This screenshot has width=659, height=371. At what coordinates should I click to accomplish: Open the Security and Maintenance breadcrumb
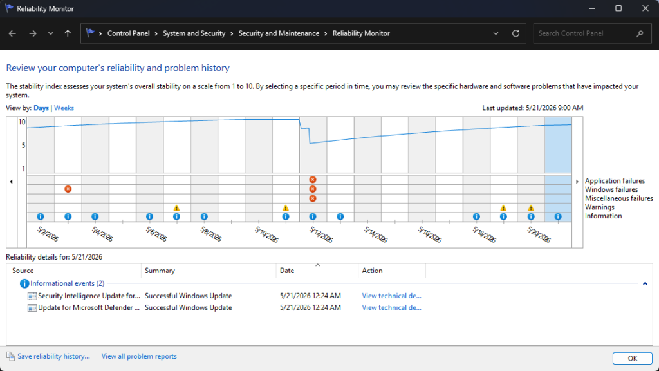coord(279,33)
